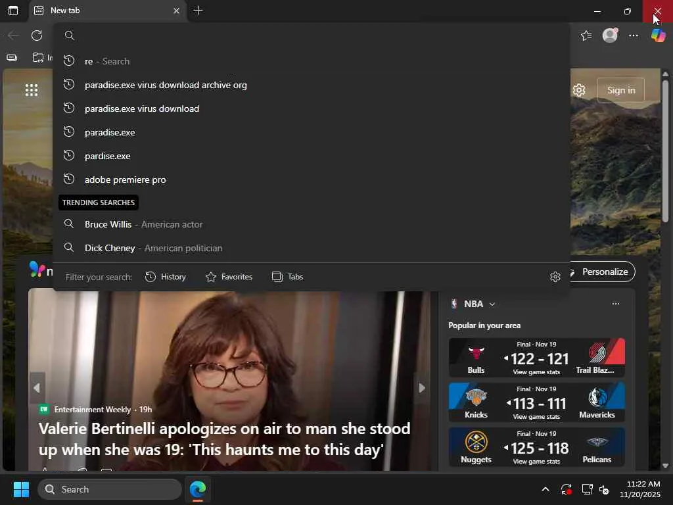Image resolution: width=673 pixels, height=505 pixels.
Task: Click the address bar search field
Action: tap(312, 36)
